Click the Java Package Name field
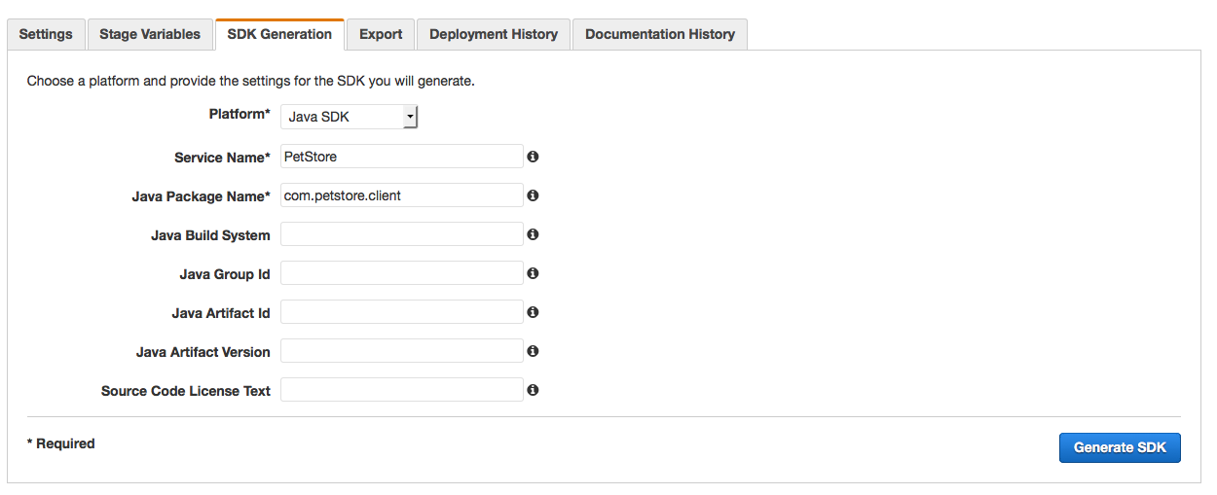The width and height of the screenshot is (1217, 495). click(x=402, y=194)
